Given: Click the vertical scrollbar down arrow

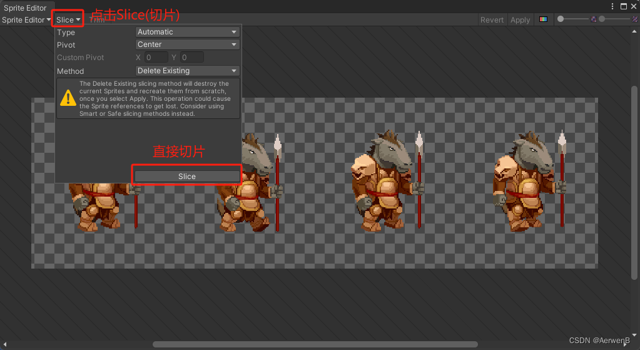Looking at the screenshot, I should pos(634,335).
